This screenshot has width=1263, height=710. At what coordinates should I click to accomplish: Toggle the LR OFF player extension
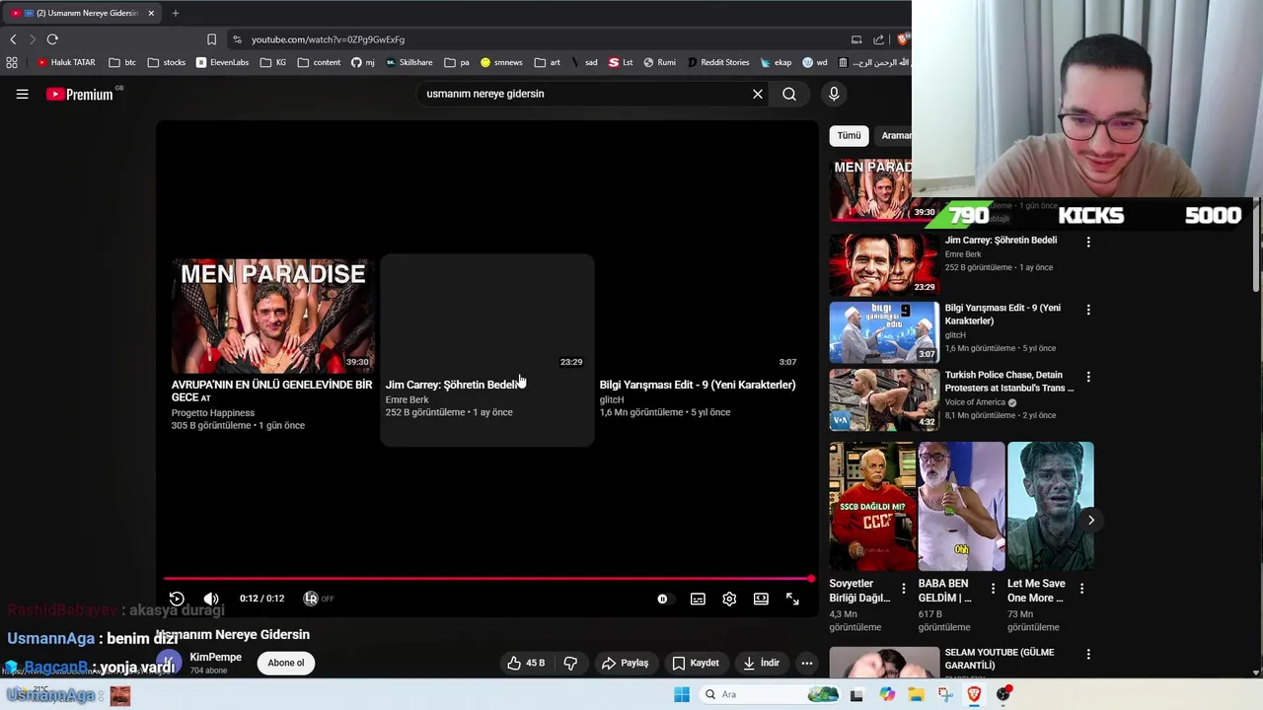pos(319,599)
